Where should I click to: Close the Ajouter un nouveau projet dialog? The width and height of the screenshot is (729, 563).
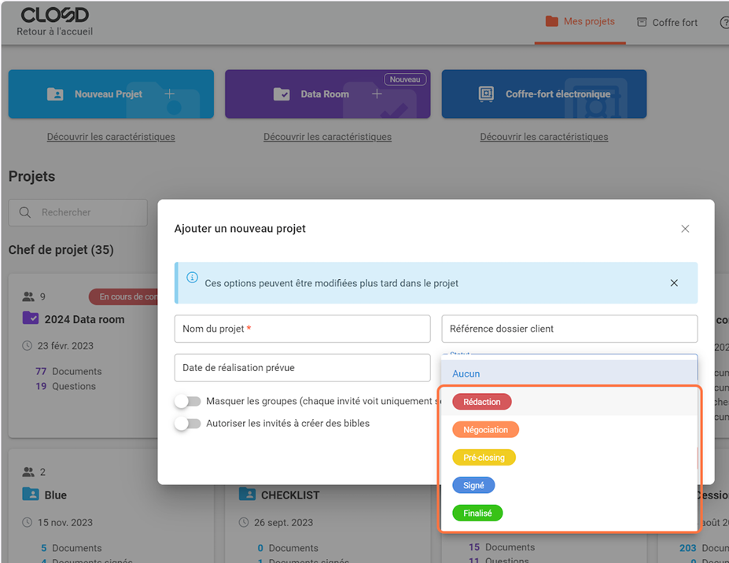(x=685, y=229)
